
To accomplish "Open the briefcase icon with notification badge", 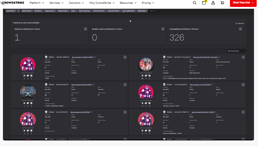I will pyautogui.click(x=204, y=3).
